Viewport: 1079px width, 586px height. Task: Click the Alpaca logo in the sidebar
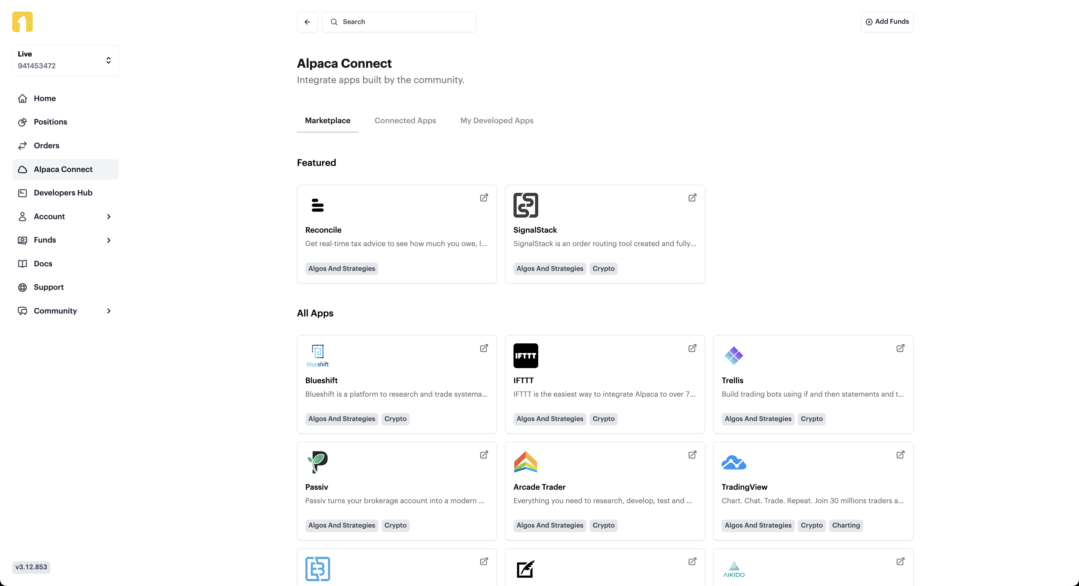click(x=22, y=22)
